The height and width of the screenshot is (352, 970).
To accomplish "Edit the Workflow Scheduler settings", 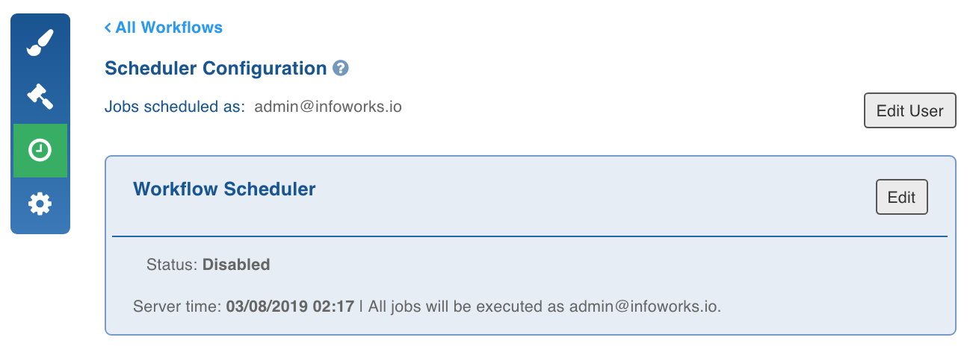I will pos(901,198).
